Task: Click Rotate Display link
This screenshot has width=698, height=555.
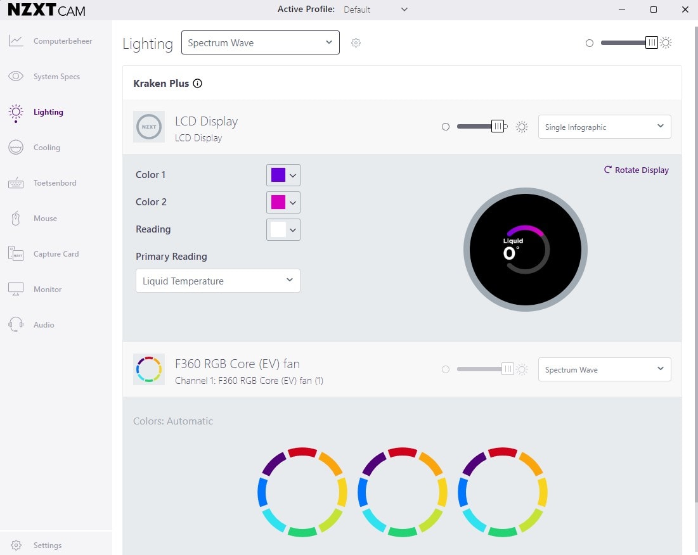Action: point(636,170)
